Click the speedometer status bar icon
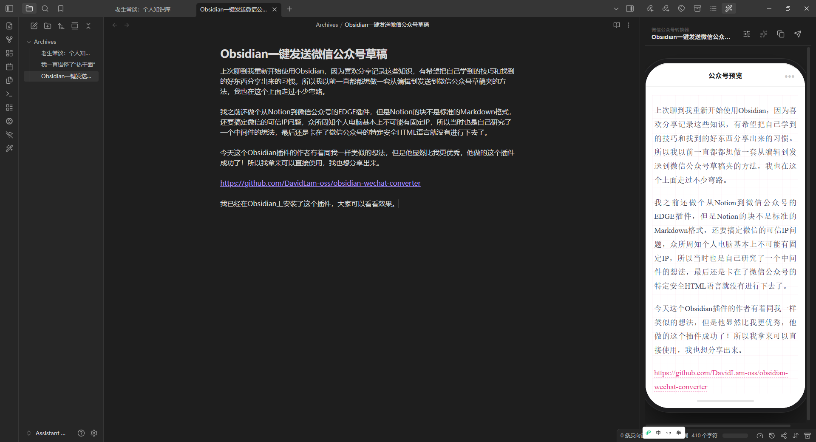 coord(760,436)
